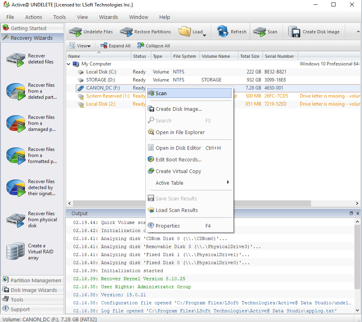Select the System Reserved (1:) volume
This screenshot has width=362, height=322.
point(108,96)
